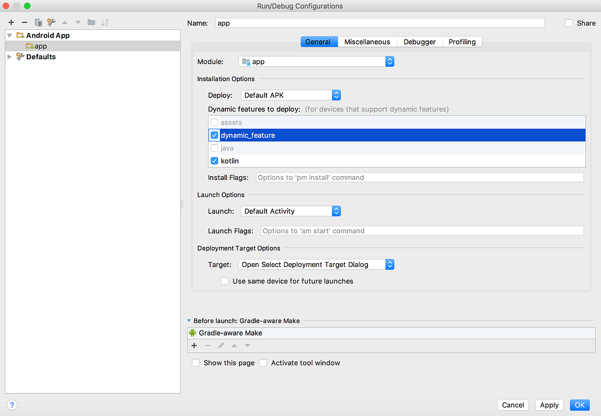The image size is (601, 416).
Task: Expand the Defaults tree node
Action: pyautogui.click(x=10, y=57)
